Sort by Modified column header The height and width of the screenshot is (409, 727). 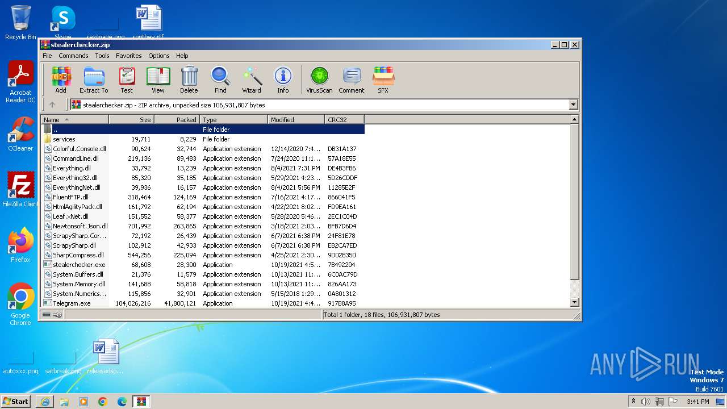tap(296, 119)
